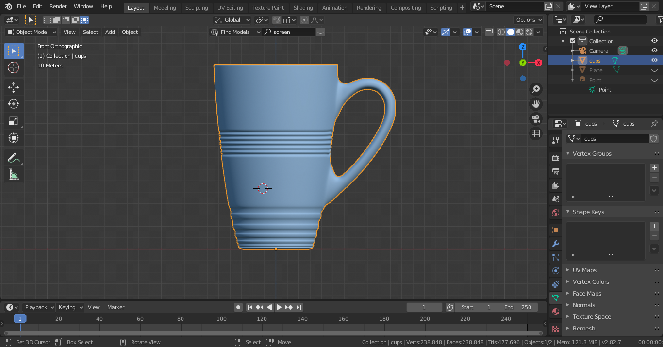This screenshot has height=347, width=663.
Task: Activate the Annotate tool
Action: click(x=14, y=157)
